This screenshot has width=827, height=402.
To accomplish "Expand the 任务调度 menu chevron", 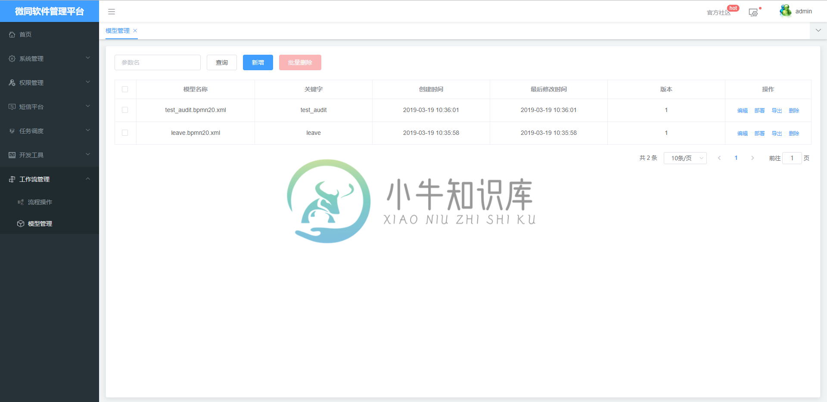I will [88, 130].
